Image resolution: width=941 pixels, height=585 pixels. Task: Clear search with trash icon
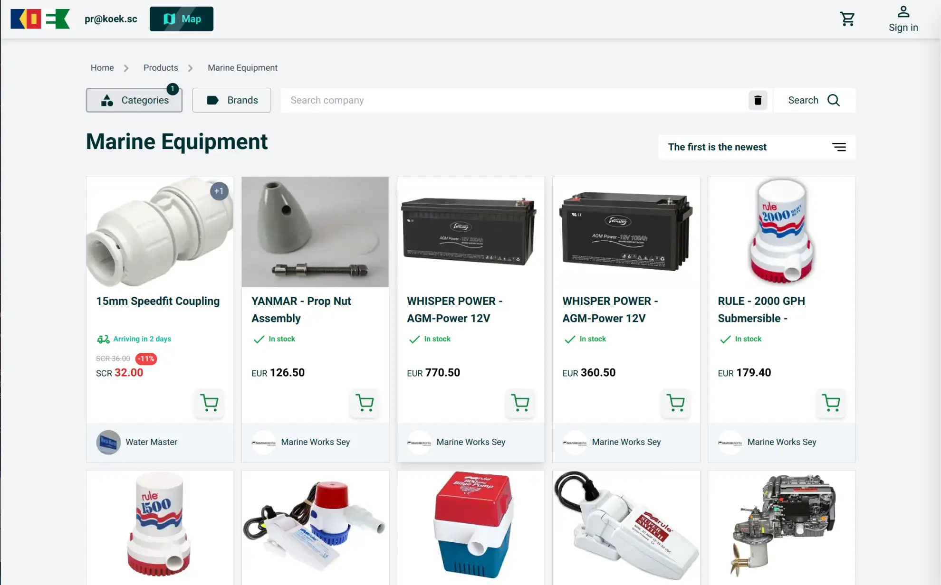tap(758, 100)
